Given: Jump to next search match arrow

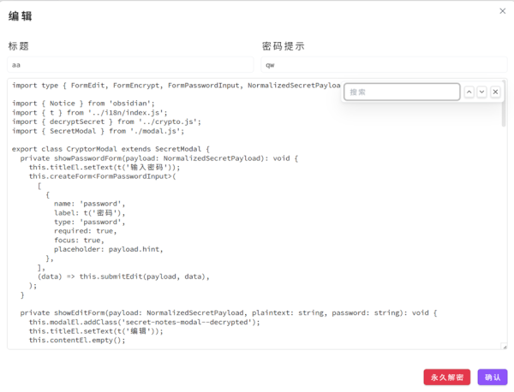Looking at the screenshot, I should [481, 92].
